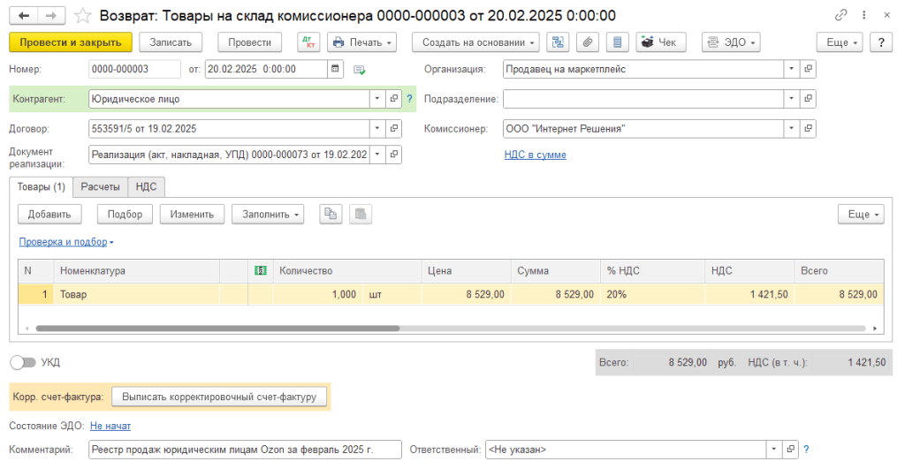
Task: Click the calendar icon next to date
Action: (x=335, y=69)
